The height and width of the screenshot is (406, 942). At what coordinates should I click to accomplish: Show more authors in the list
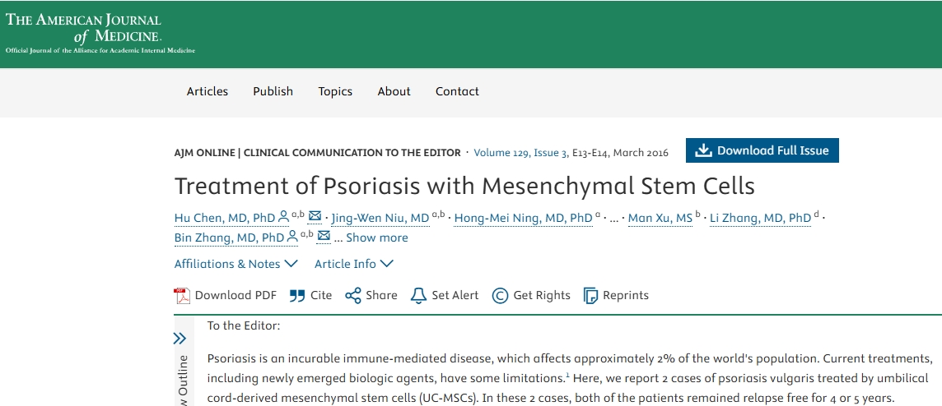pos(376,238)
